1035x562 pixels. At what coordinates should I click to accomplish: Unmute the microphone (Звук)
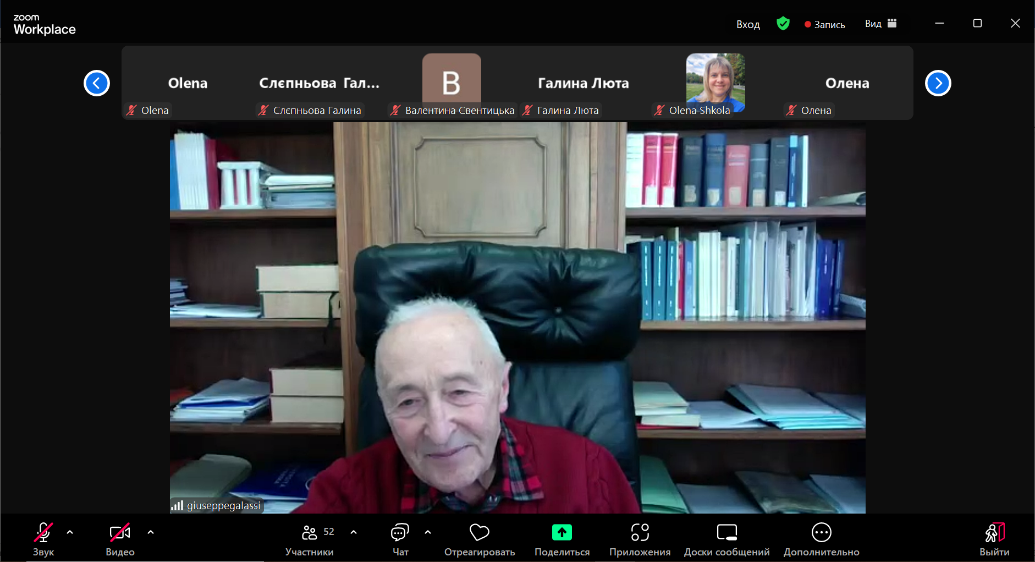click(43, 533)
